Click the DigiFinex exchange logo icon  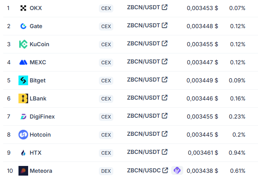[x=23, y=117]
